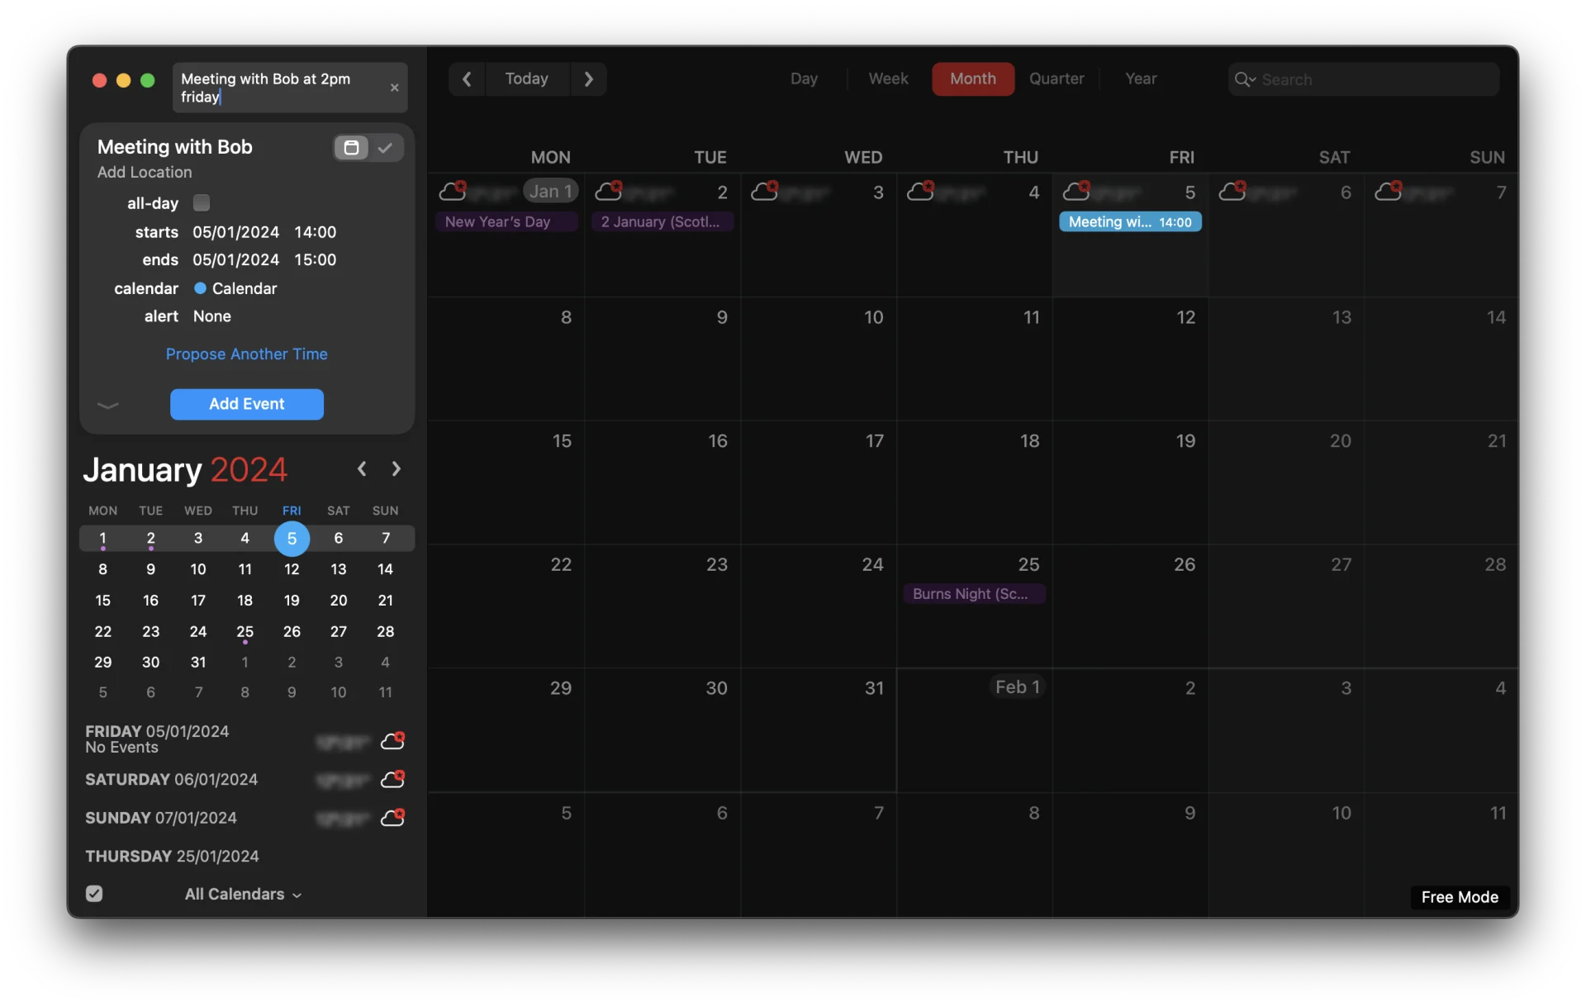
Task: Click the Month view tab
Action: (x=972, y=78)
